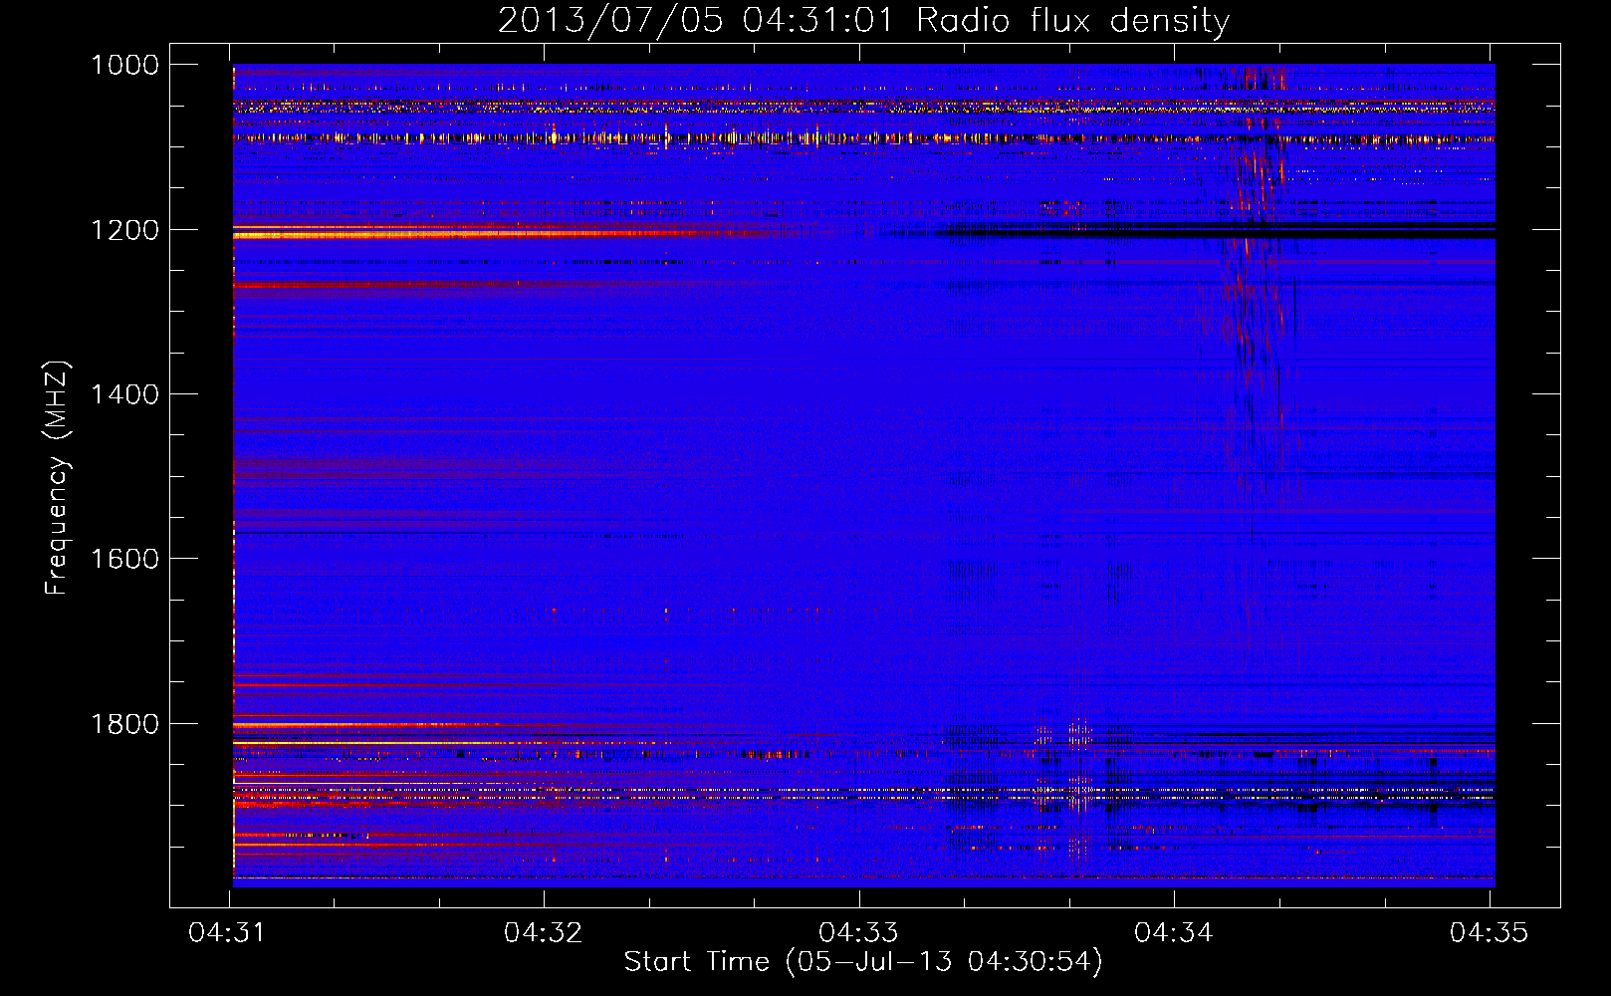1611x996 pixels.
Task: Select the 1800 frequency tick label
Action: coord(124,723)
